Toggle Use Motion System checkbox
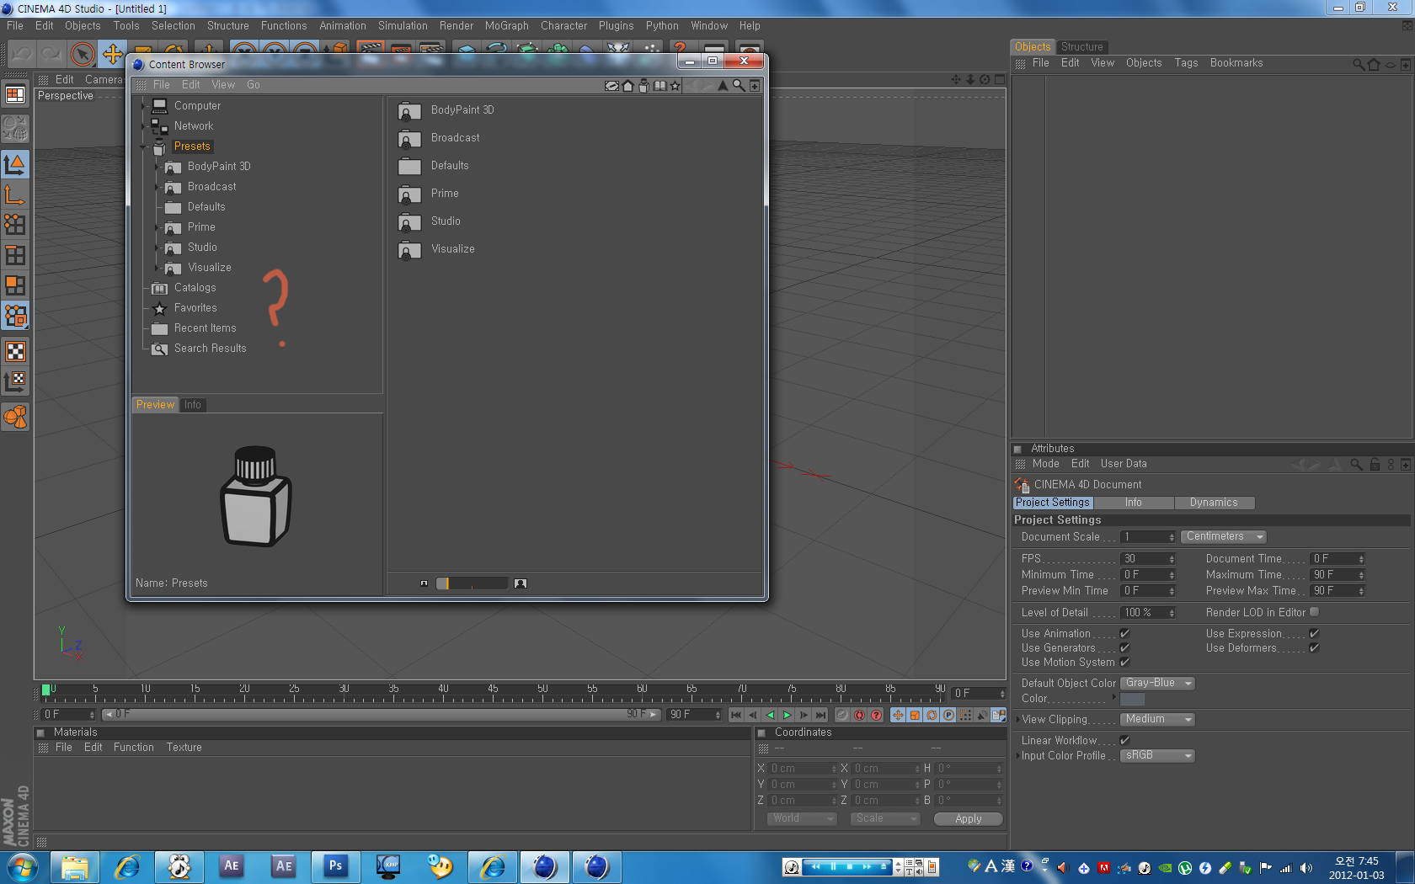This screenshot has height=884, width=1415. 1124,663
